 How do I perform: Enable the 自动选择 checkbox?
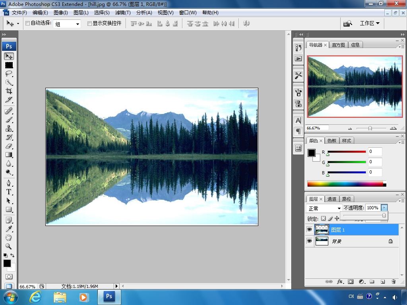[x=27, y=23]
